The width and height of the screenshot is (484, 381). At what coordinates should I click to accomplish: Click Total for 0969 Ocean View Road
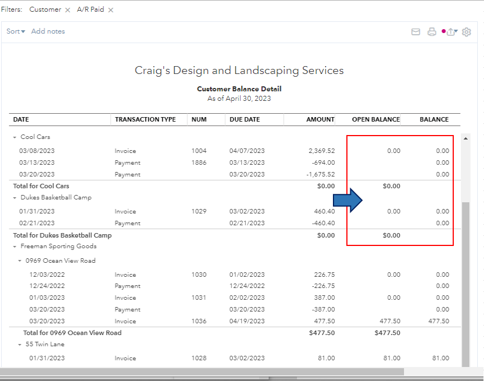click(x=72, y=333)
